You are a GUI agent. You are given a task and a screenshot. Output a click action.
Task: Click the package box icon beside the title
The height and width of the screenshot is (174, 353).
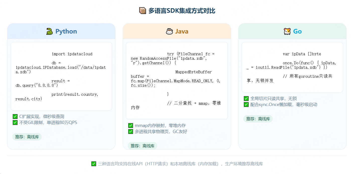point(143,11)
